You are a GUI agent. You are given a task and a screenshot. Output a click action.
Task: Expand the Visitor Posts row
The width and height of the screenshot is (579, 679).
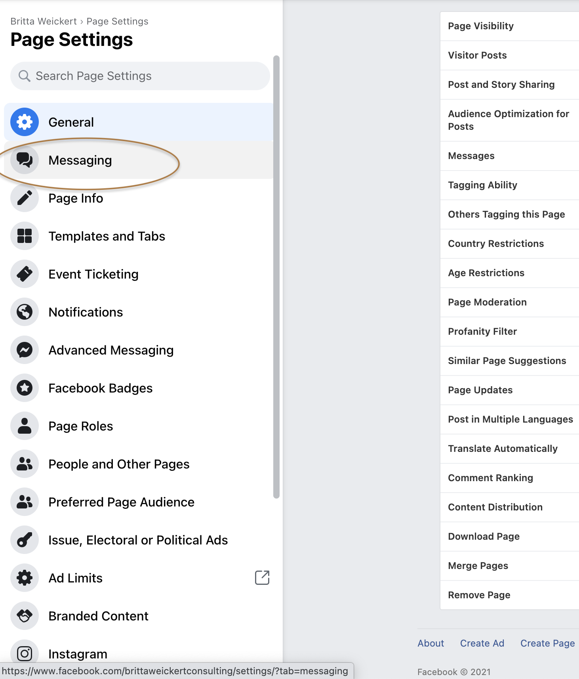click(510, 55)
